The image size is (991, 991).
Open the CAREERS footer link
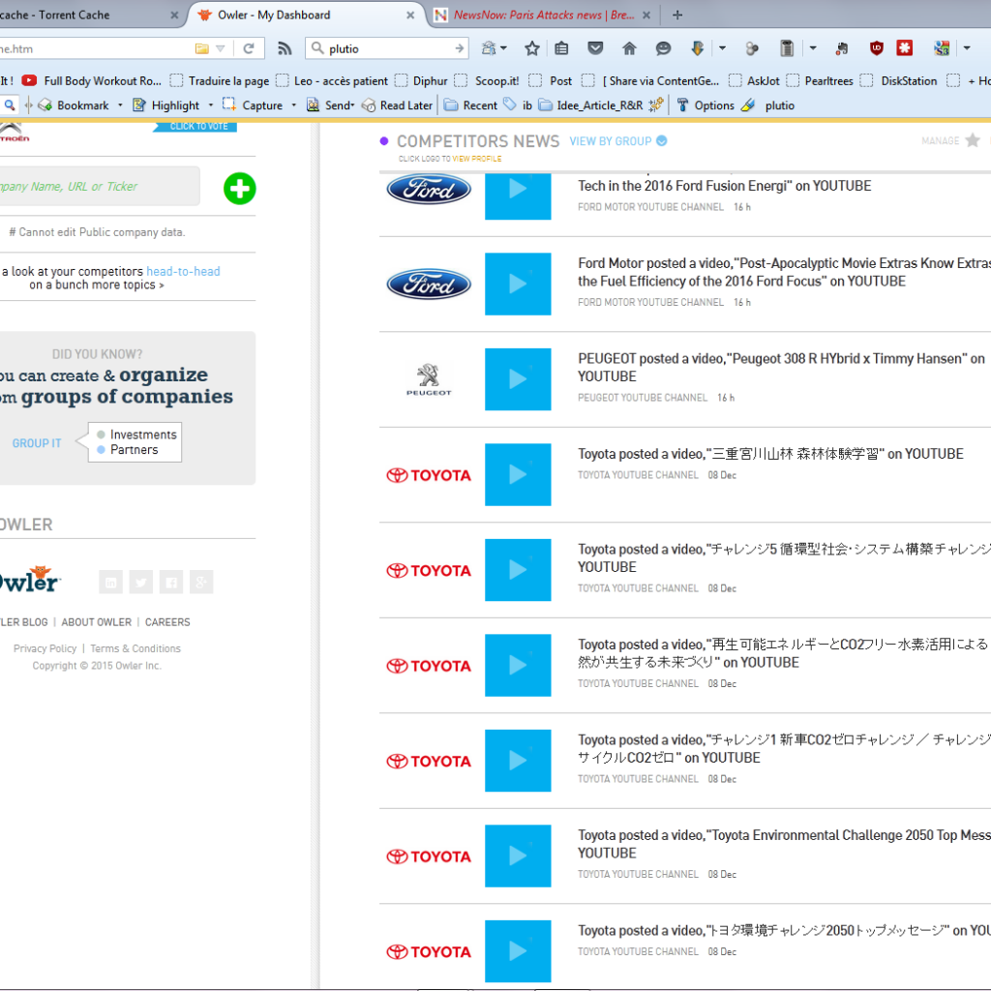[167, 622]
